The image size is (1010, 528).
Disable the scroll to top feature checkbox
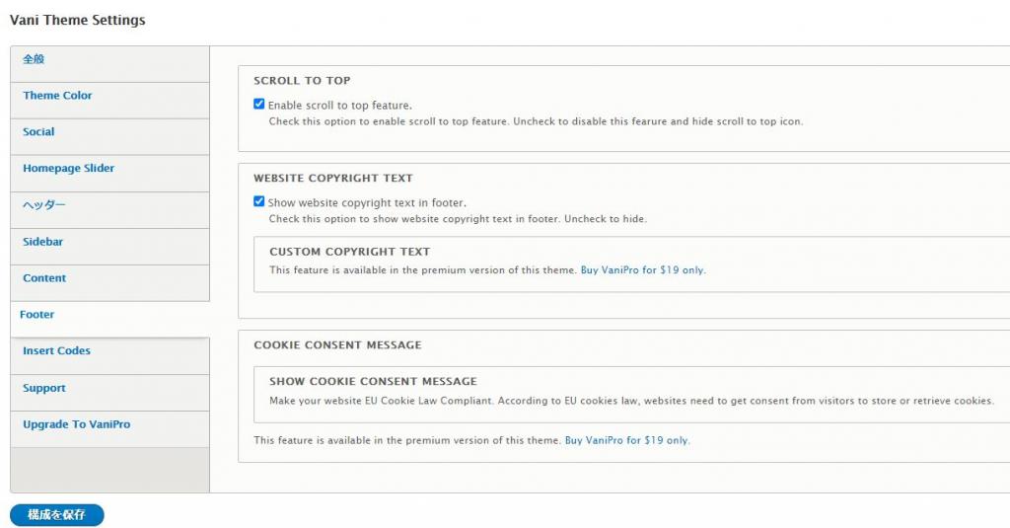pos(259,104)
